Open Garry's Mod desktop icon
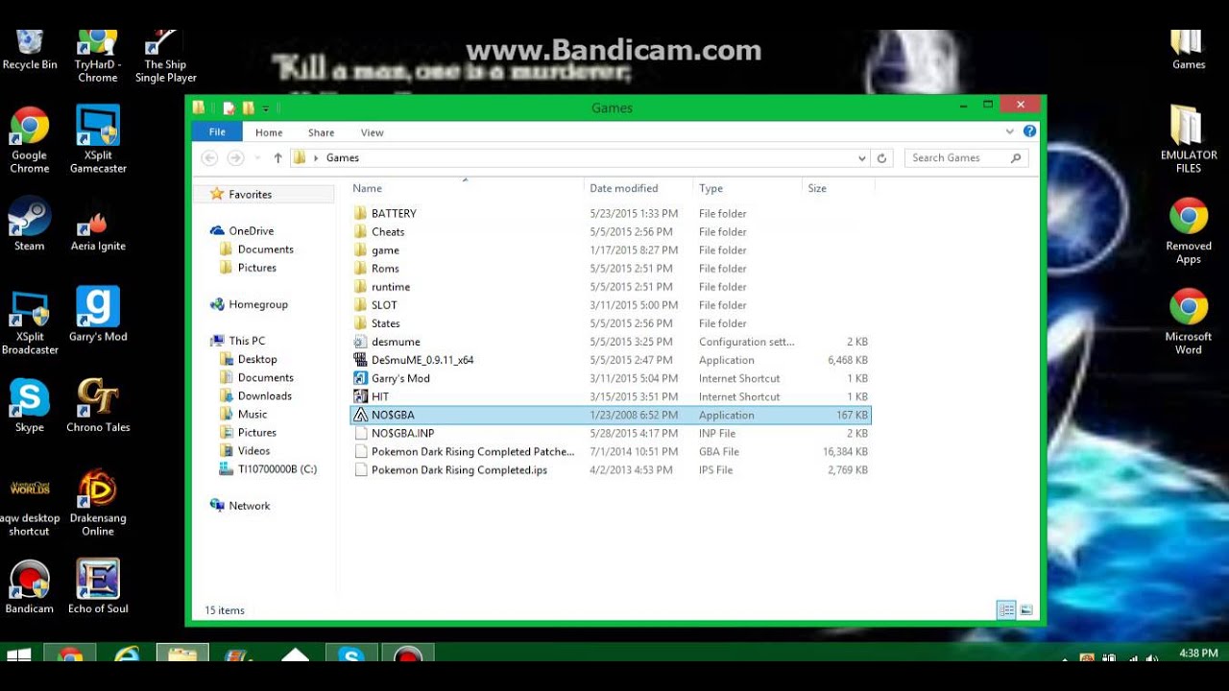 (98, 315)
